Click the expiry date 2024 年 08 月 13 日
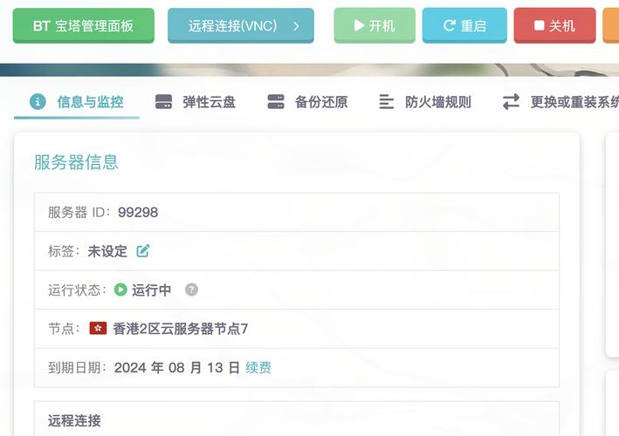The height and width of the screenshot is (436, 619). pyautogui.click(x=177, y=368)
